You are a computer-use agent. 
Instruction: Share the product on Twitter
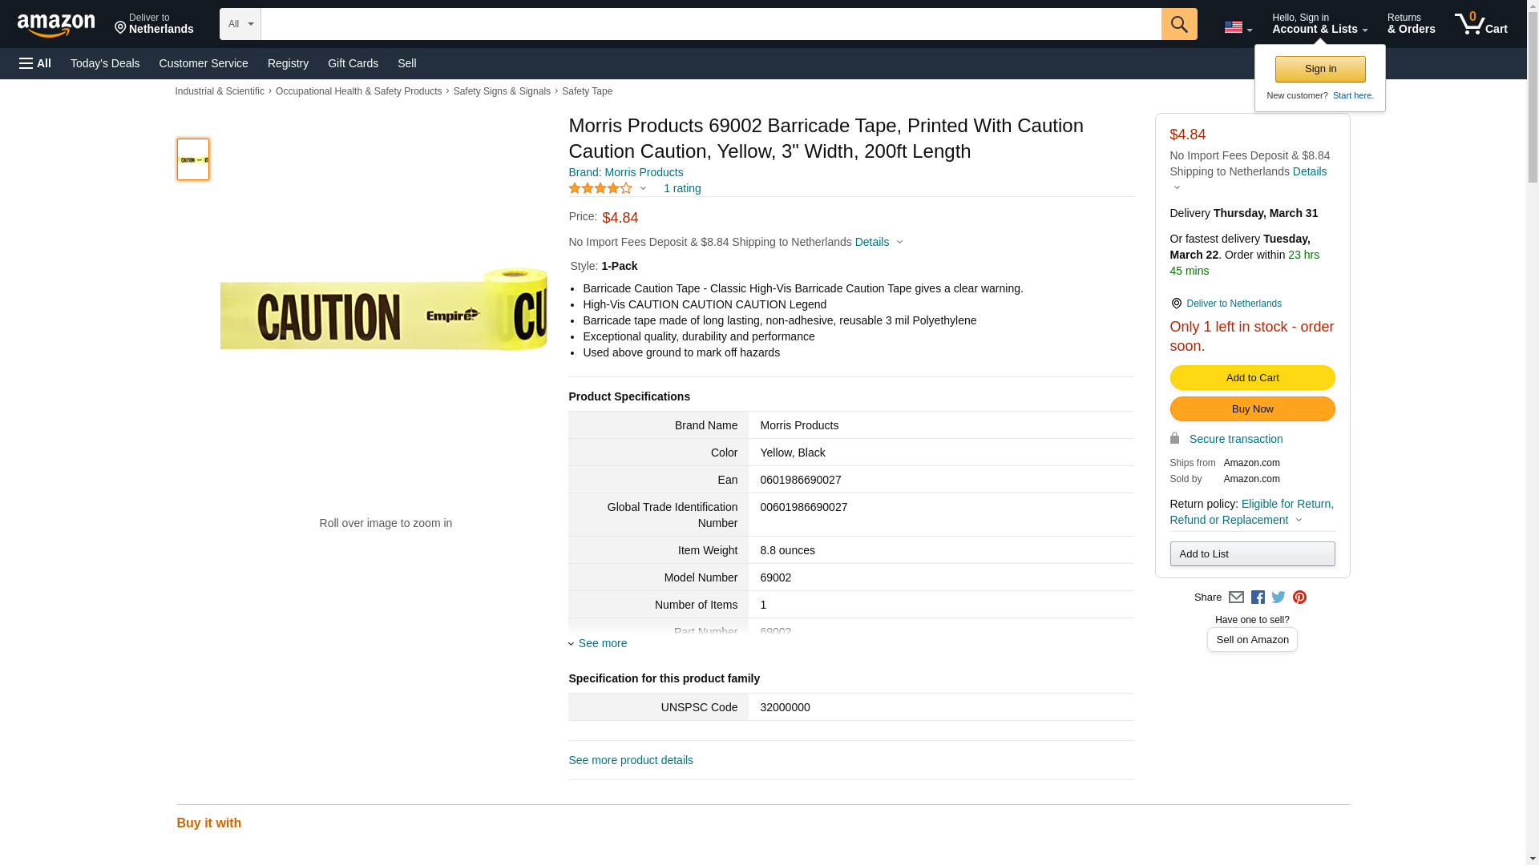[x=1278, y=597]
